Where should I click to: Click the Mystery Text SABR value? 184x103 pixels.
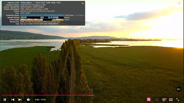click(x=40, y=22)
